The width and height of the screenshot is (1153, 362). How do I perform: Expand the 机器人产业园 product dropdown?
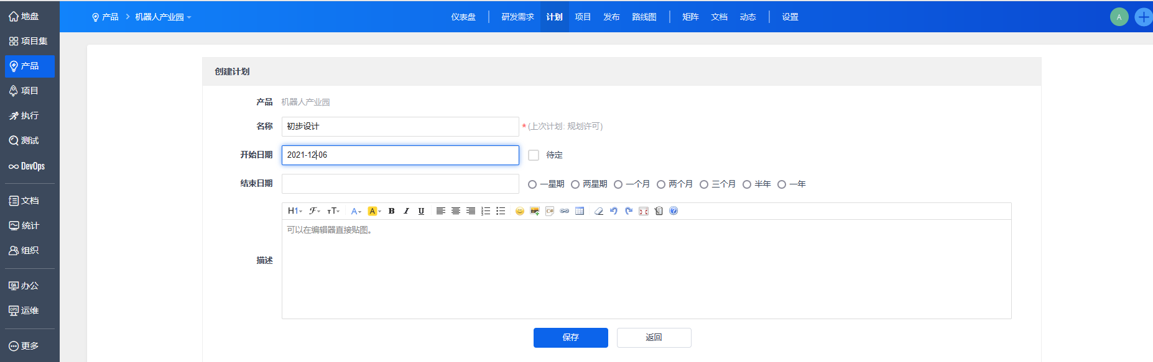coord(163,17)
